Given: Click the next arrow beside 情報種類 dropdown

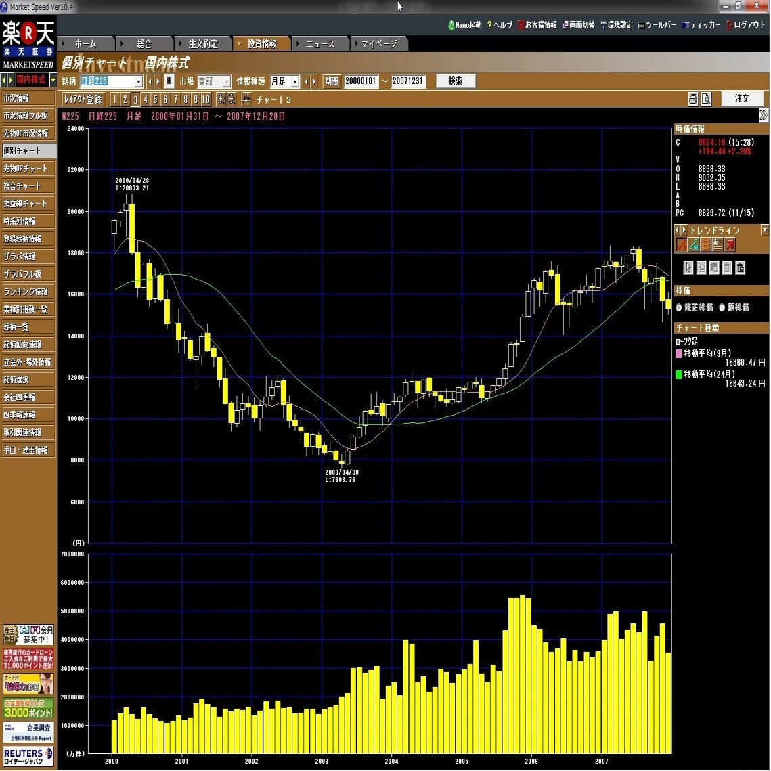Looking at the screenshot, I should (x=314, y=81).
